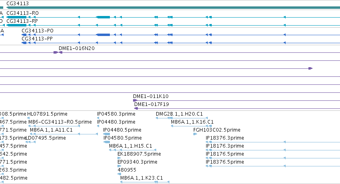Click the IP04580.3prime arrow glyph

coord(98,118)
